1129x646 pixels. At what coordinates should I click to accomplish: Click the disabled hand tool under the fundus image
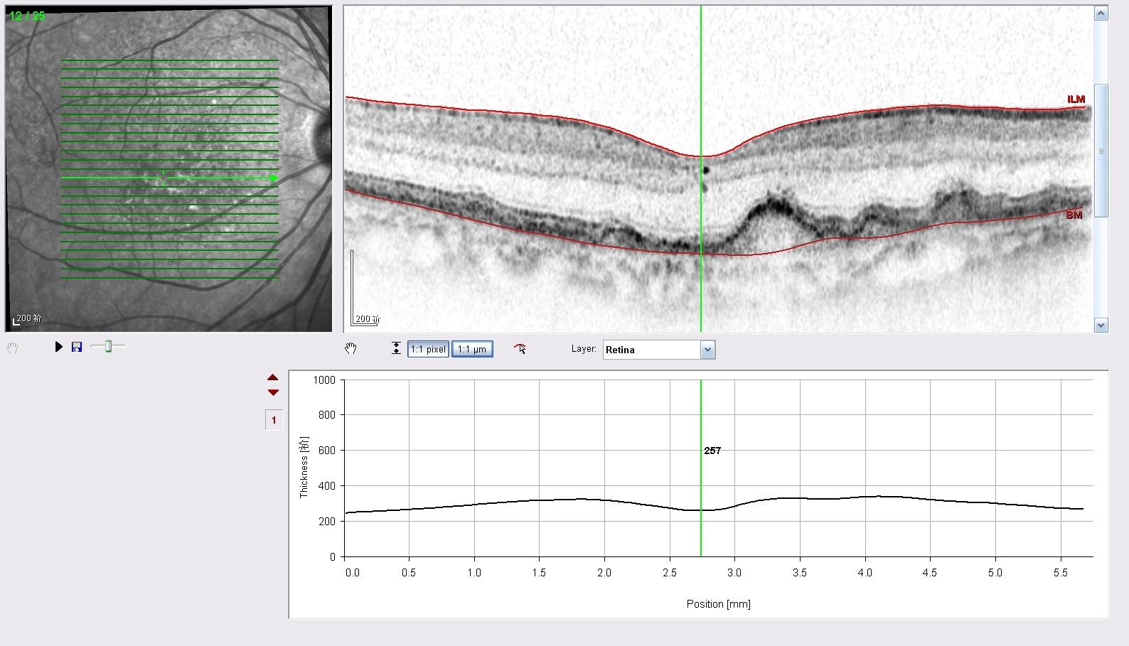(12, 348)
